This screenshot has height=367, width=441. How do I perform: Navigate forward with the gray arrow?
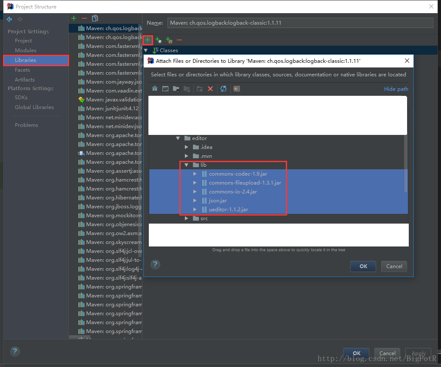point(20,19)
